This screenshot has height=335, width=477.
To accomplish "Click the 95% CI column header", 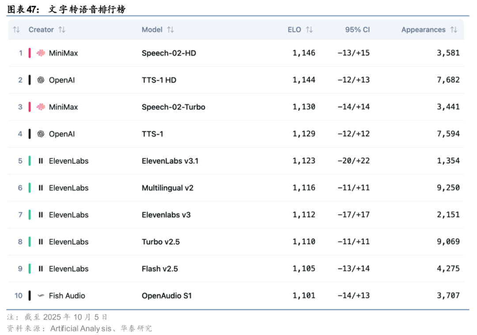I will tap(357, 30).
